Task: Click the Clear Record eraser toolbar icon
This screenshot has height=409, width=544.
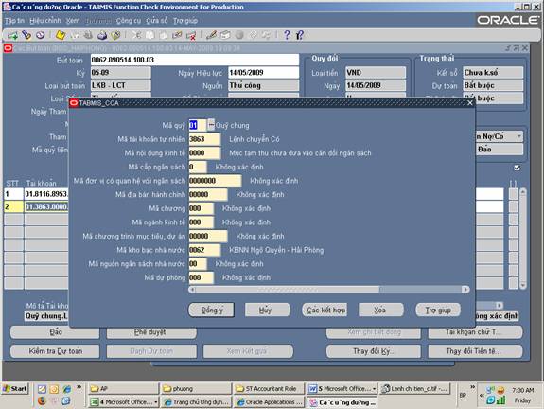Action: (x=177, y=35)
